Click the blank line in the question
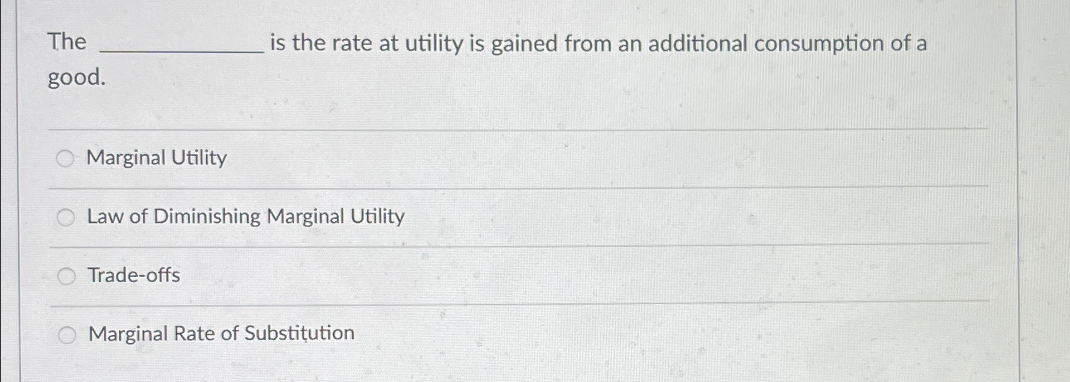The width and height of the screenshot is (1070, 382). (x=183, y=50)
